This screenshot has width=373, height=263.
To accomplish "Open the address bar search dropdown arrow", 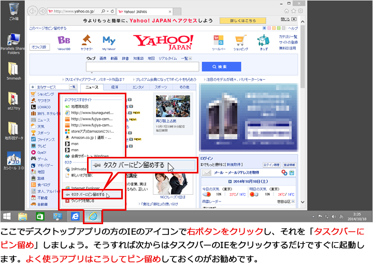I will coord(108,11).
